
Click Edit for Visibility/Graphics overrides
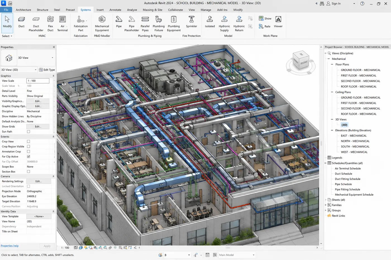pos(38,101)
